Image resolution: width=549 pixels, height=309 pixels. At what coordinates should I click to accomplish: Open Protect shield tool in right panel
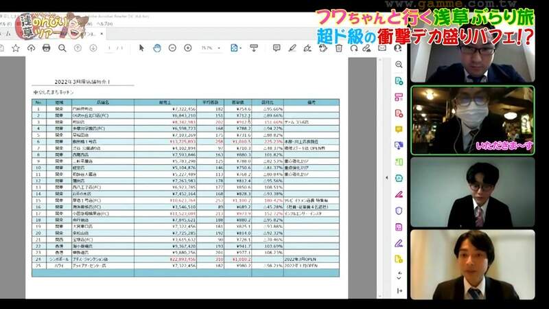click(x=399, y=211)
